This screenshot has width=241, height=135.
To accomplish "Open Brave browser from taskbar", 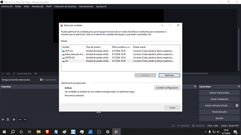I will coord(47,132).
